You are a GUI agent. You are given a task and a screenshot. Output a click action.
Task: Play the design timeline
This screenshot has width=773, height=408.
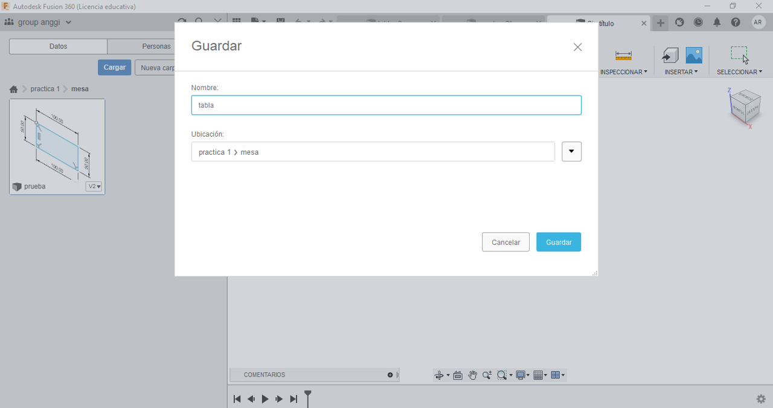(x=265, y=399)
